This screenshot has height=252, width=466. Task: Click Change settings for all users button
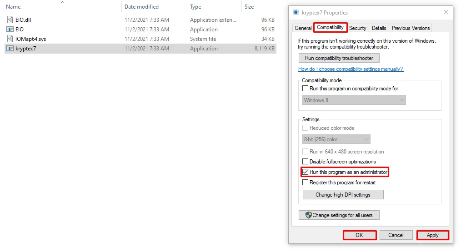[x=339, y=215]
